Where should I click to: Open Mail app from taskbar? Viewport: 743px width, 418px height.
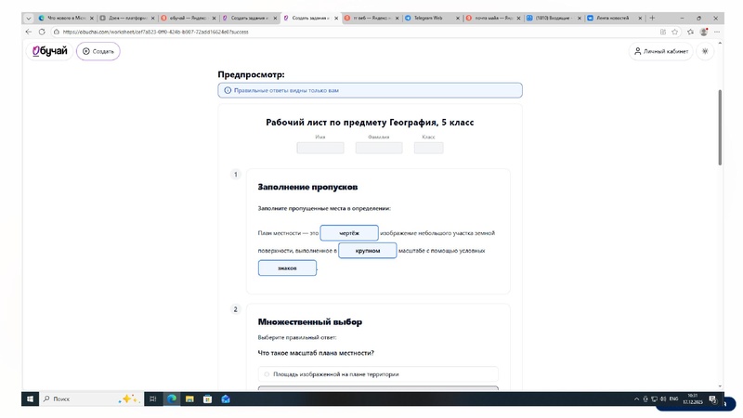tap(226, 399)
